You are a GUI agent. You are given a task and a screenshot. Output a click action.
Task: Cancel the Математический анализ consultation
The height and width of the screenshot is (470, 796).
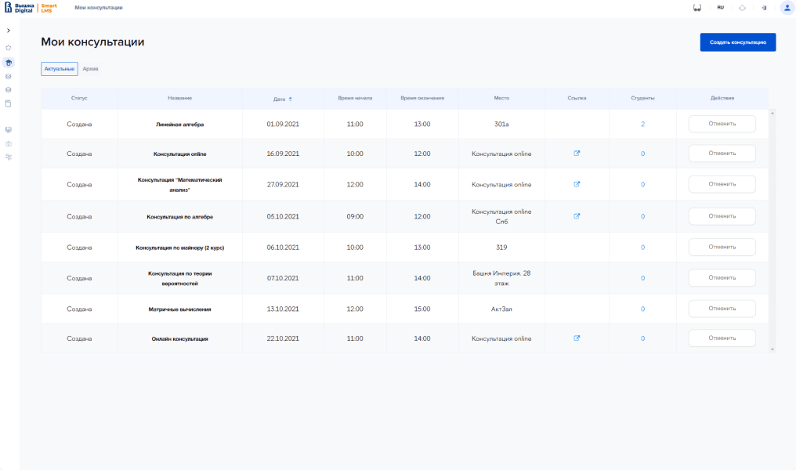tap(722, 184)
